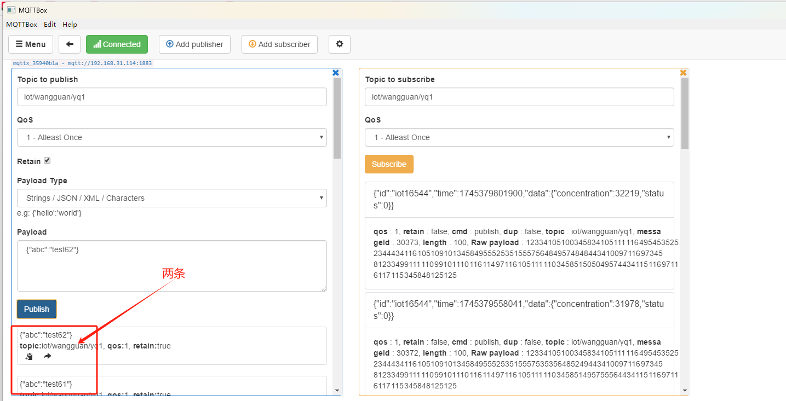Click message details with messageId 30372
Image resolution: width=786 pixels, height=401 pixels.
pos(519,364)
